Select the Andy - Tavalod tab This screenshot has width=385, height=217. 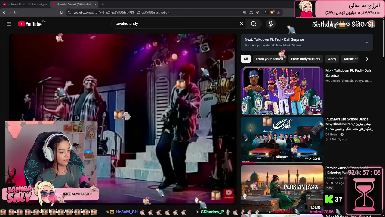click(74, 4)
